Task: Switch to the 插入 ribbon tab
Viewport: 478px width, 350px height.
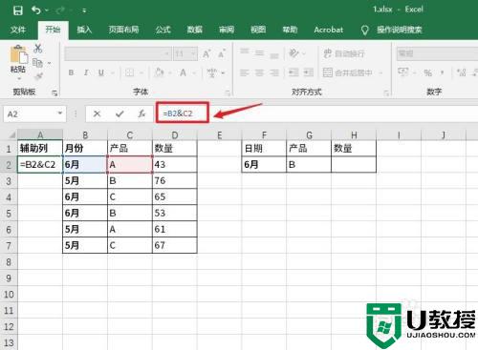Action: (84, 30)
